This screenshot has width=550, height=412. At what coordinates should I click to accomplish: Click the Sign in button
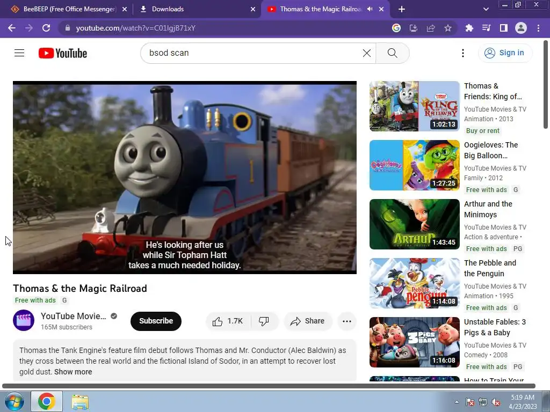tap(505, 53)
